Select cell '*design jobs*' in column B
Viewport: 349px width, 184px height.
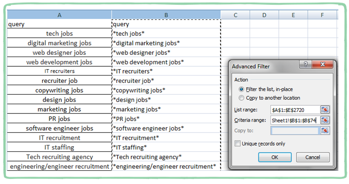click(x=166, y=100)
